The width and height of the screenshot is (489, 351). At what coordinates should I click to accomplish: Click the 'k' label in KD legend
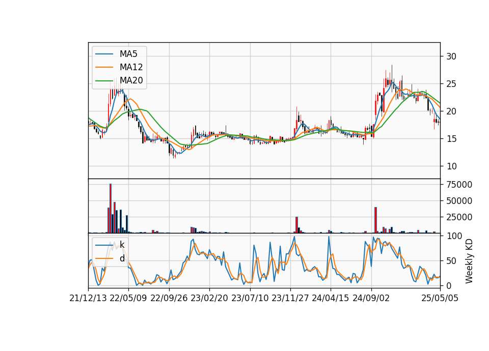[122, 245]
